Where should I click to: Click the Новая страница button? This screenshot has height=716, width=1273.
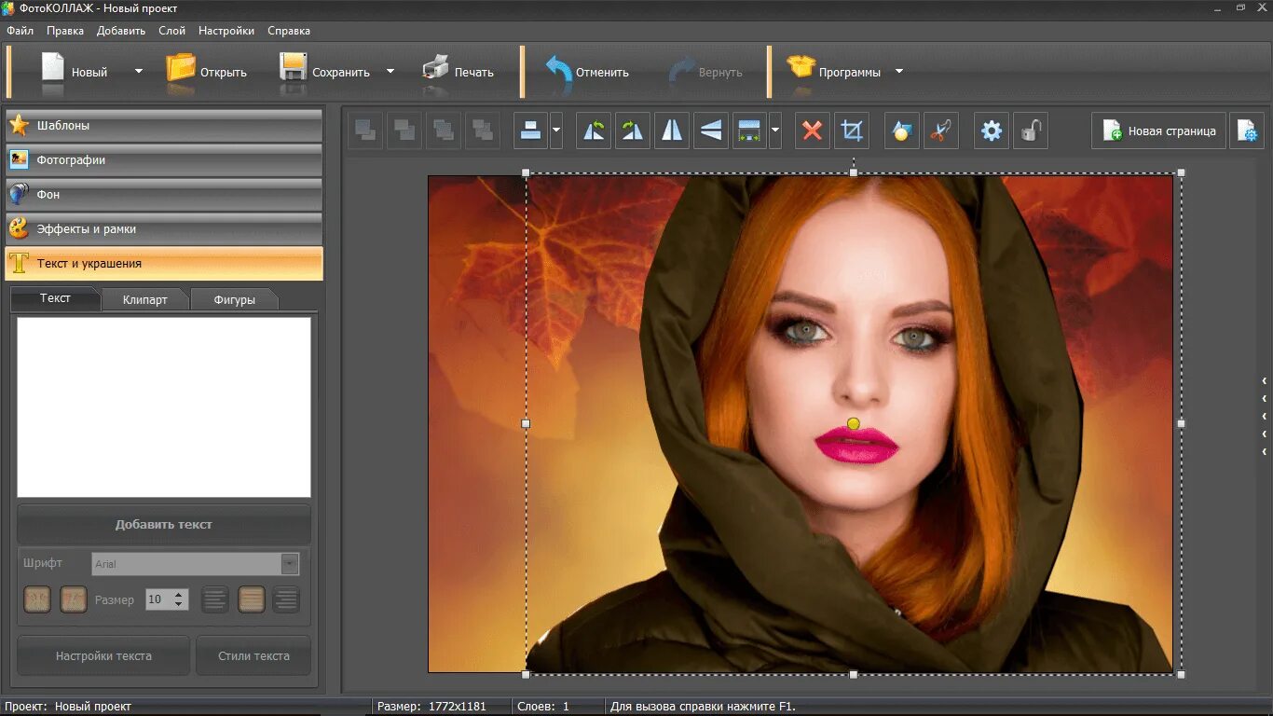click(x=1158, y=131)
